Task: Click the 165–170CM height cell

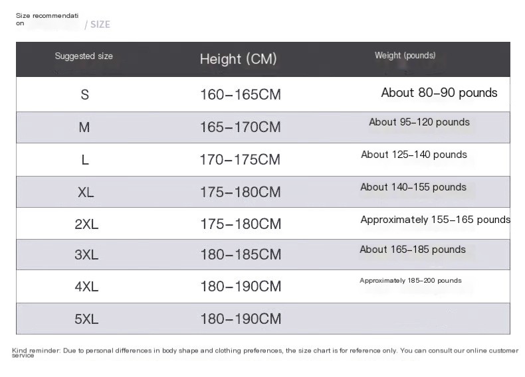Action: (x=241, y=127)
